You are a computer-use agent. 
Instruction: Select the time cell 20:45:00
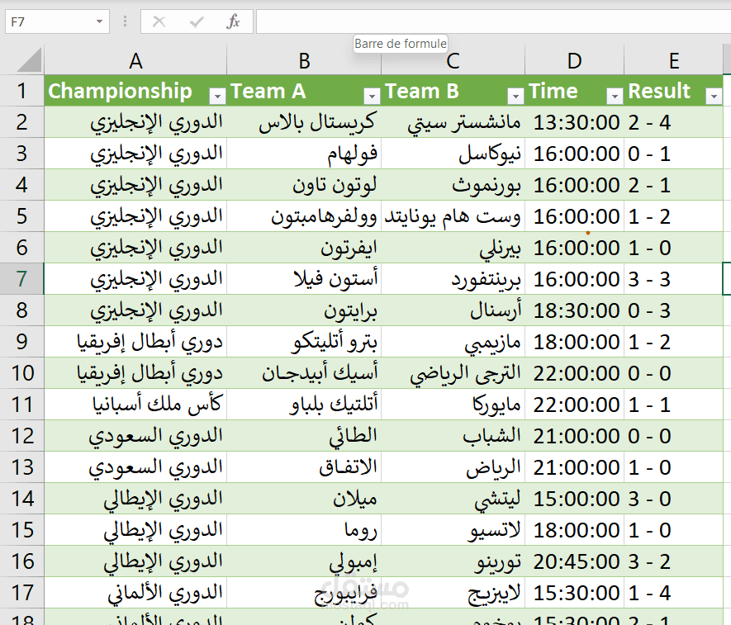[574, 561]
